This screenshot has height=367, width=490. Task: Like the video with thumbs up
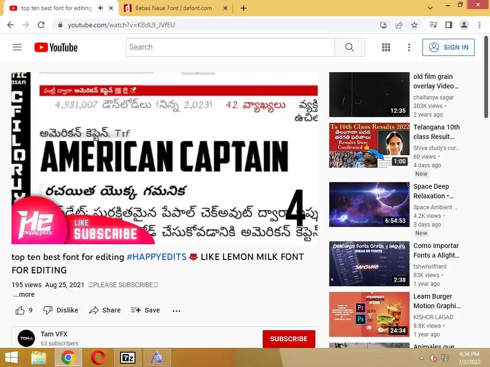tap(20, 310)
